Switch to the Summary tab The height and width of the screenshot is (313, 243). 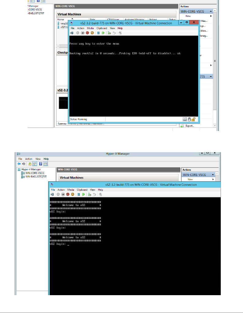pos(62,124)
